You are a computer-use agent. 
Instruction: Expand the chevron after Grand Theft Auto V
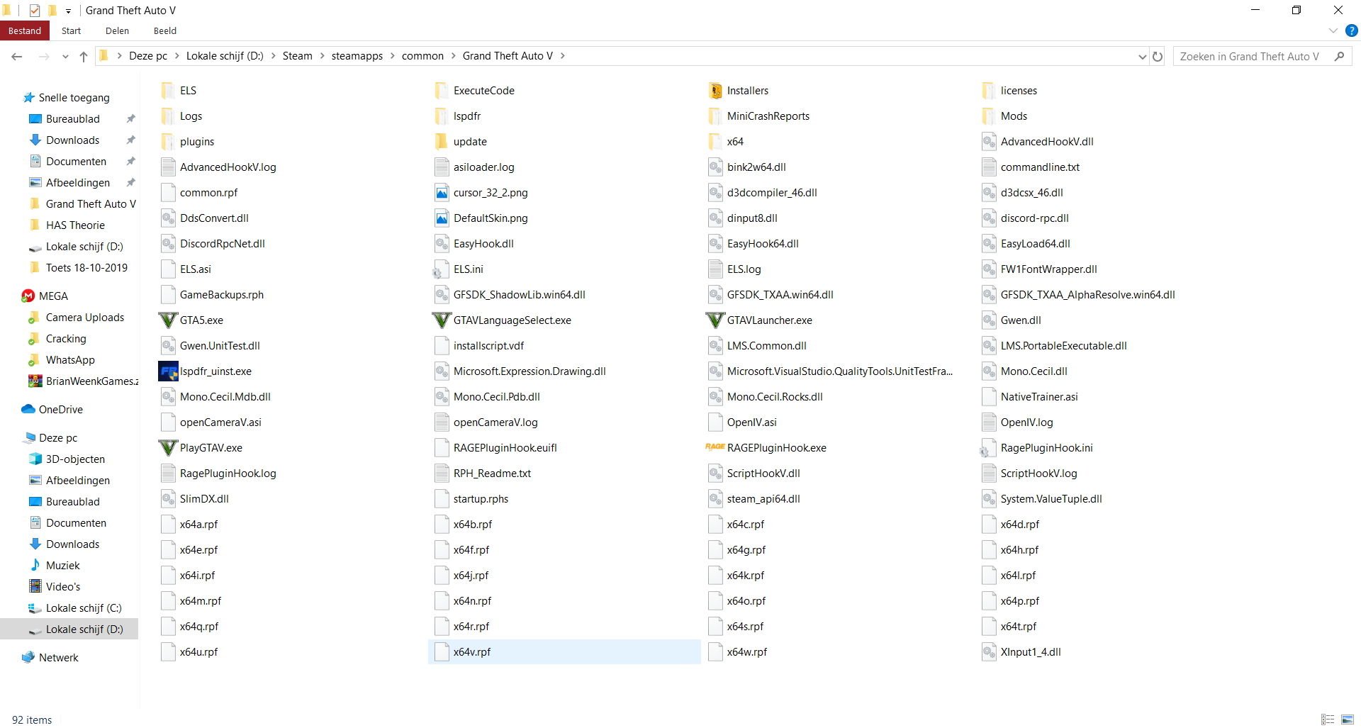[x=562, y=56]
